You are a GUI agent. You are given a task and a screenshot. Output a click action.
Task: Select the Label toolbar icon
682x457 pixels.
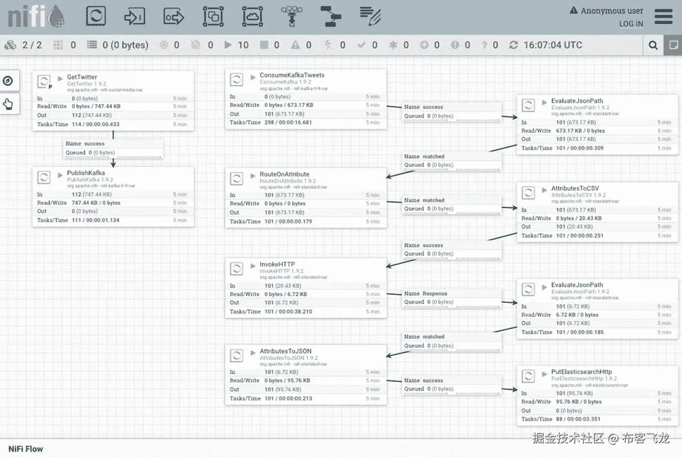[x=370, y=16]
